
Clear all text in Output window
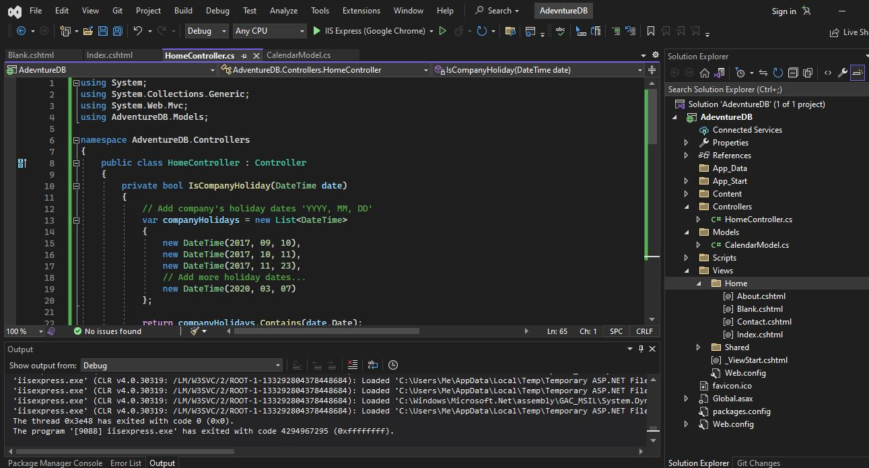[x=352, y=365]
